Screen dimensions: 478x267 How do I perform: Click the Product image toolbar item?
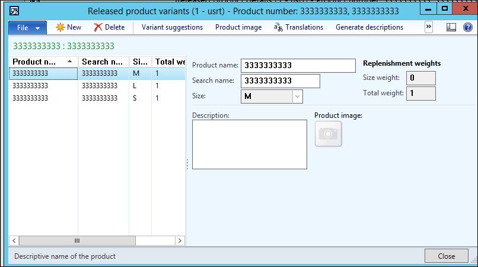point(238,27)
